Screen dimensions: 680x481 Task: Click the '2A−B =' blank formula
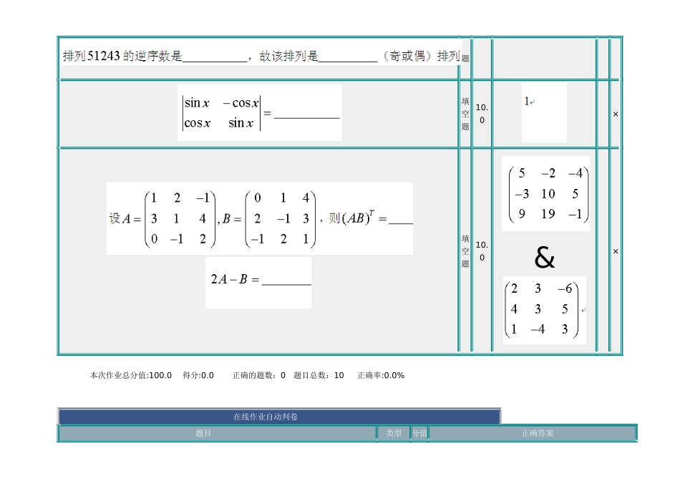(258, 282)
